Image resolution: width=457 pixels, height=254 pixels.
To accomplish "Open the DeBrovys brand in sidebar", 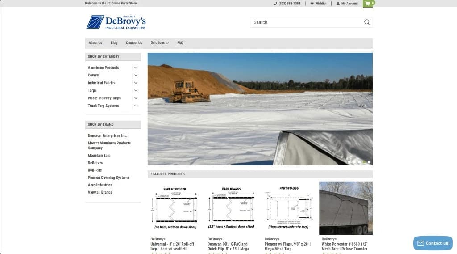I will (x=96, y=163).
